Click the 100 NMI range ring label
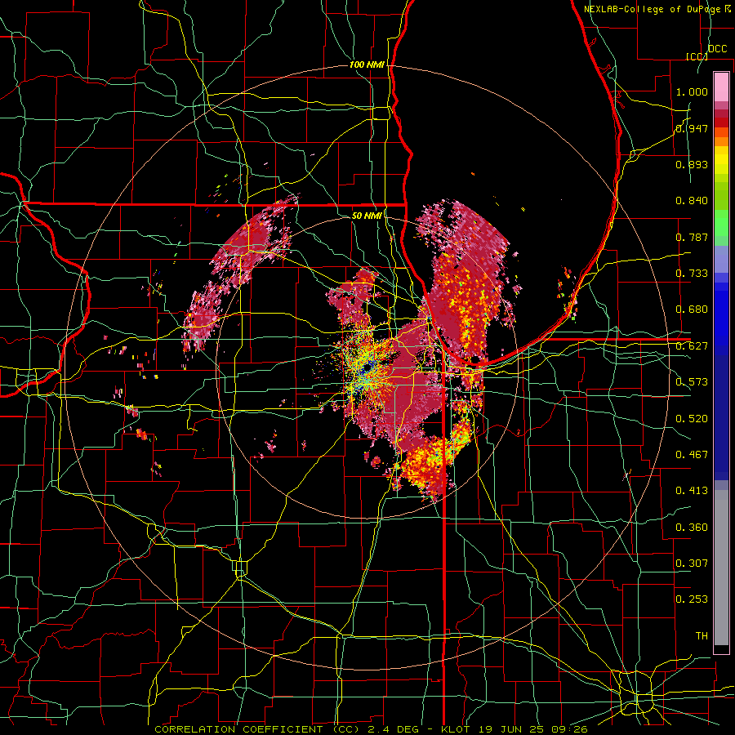The image size is (735, 735). point(367,65)
